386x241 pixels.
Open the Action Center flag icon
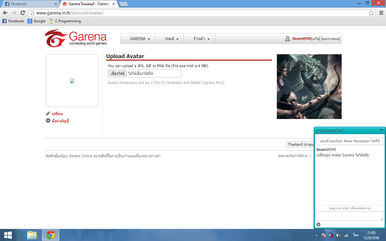pos(324,235)
